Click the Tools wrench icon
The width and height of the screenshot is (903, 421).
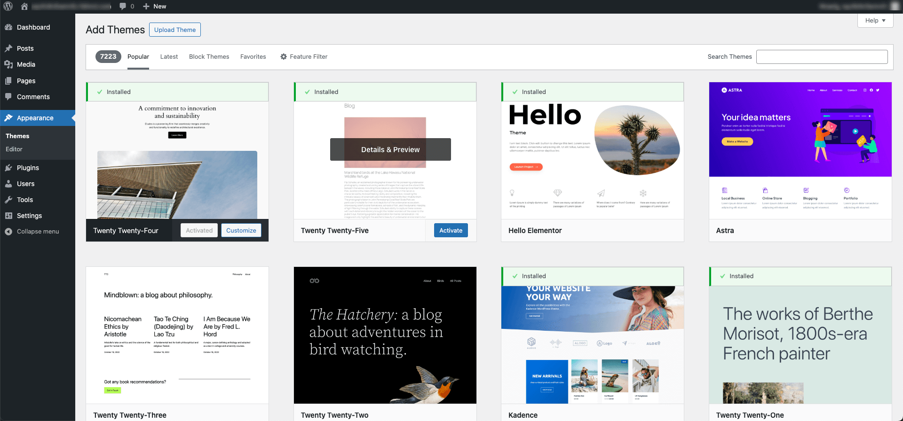click(8, 200)
